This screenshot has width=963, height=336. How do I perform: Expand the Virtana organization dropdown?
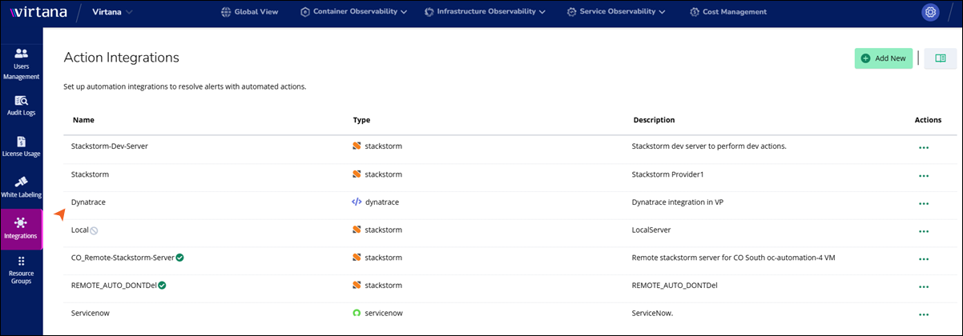tap(112, 12)
